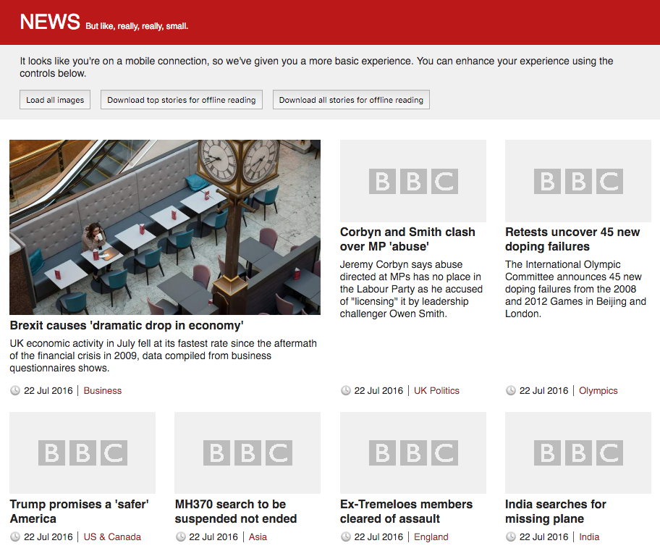
Task: Click the NEWS logo in the header
Action: pos(50,22)
